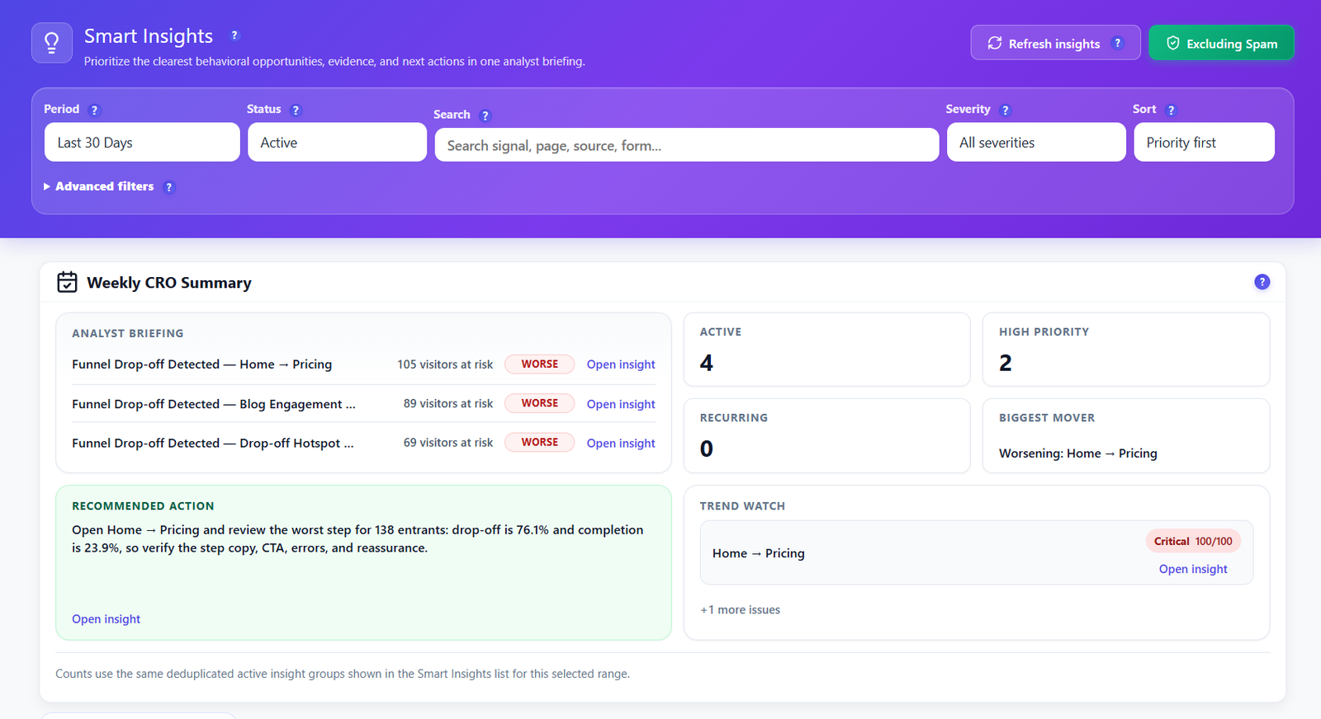Click help icon inside Refresh insights button
This screenshot has width=1321, height=719.
point(1118,43)
